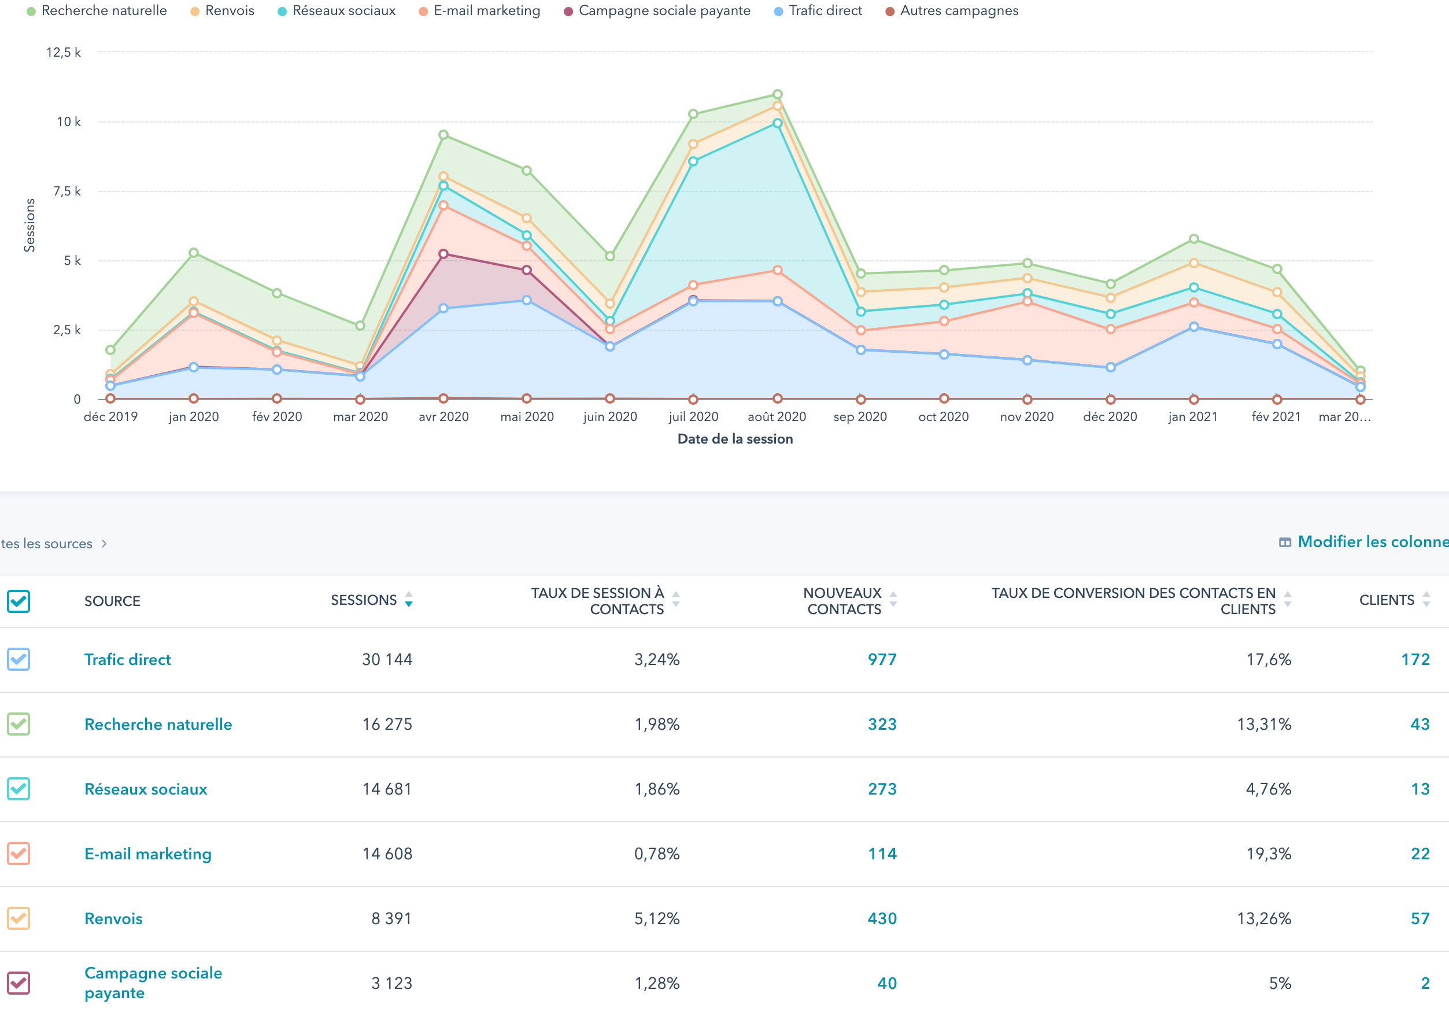Open the Trafic direct source link

[x=127, y=659]
